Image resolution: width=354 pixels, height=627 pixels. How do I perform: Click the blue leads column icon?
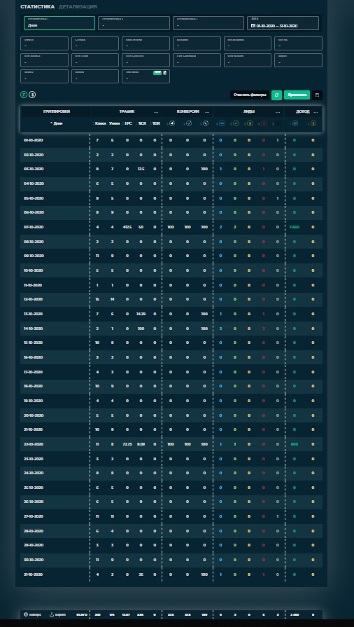(x=222, y=123)
